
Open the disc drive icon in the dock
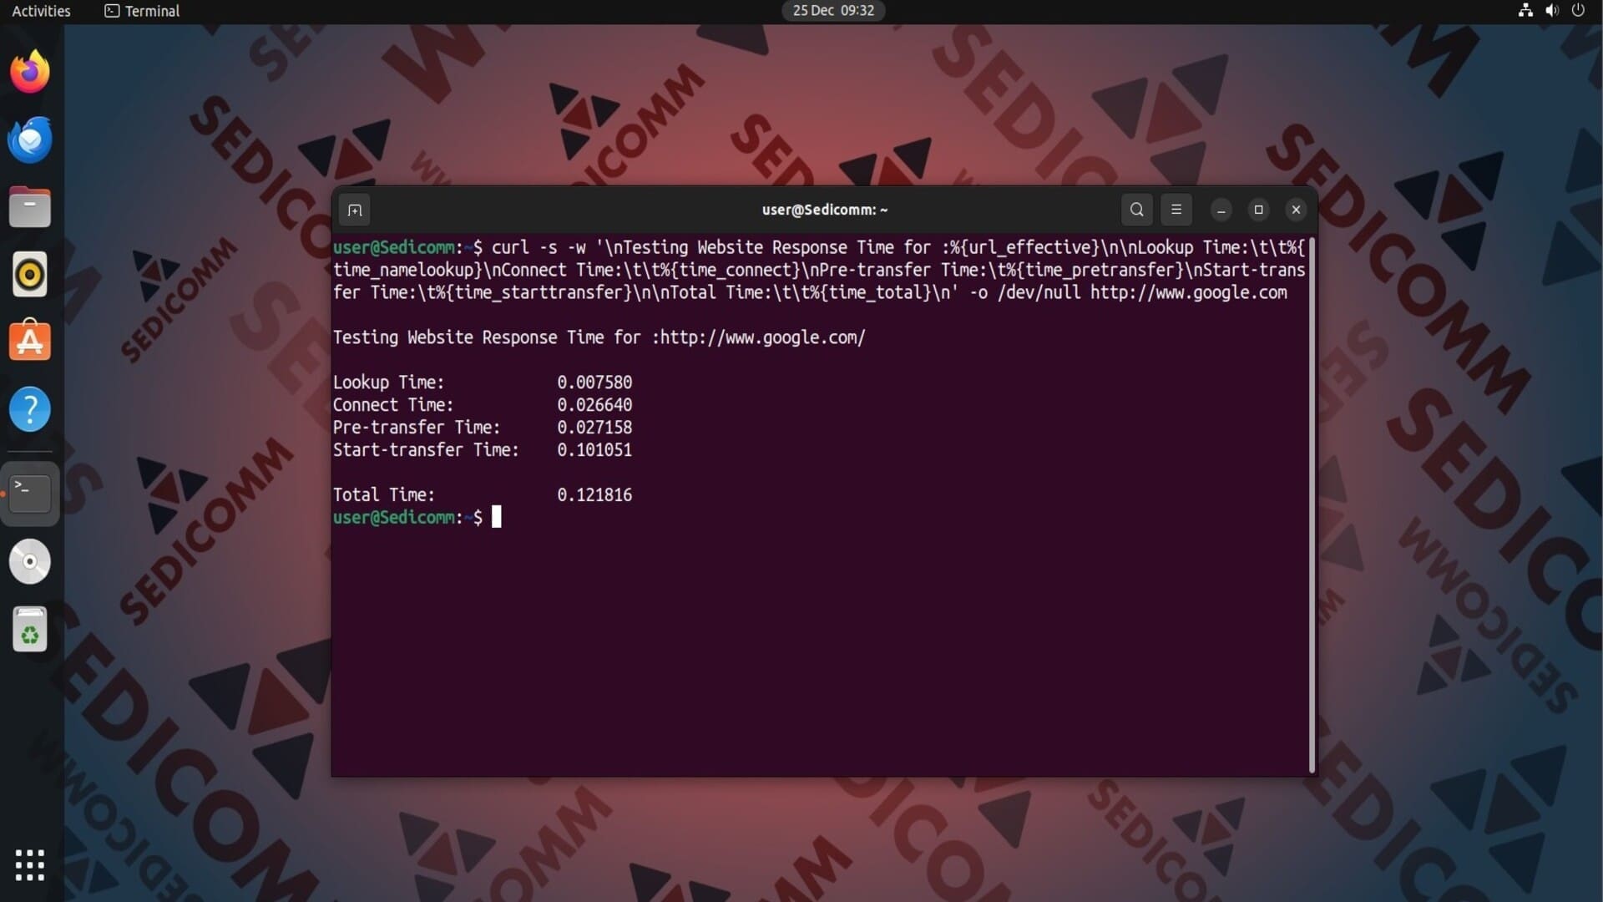30,561
